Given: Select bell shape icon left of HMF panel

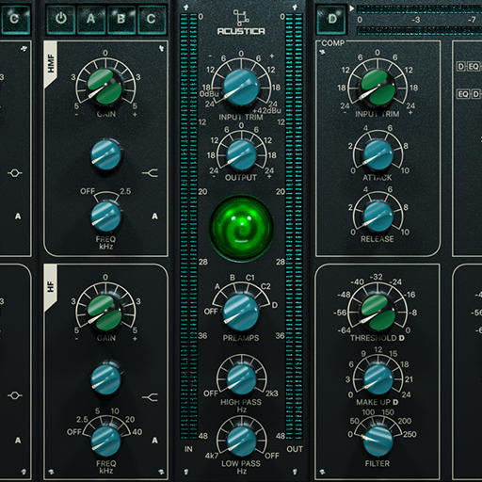Looking at the screenshot, I should (15, 173).
